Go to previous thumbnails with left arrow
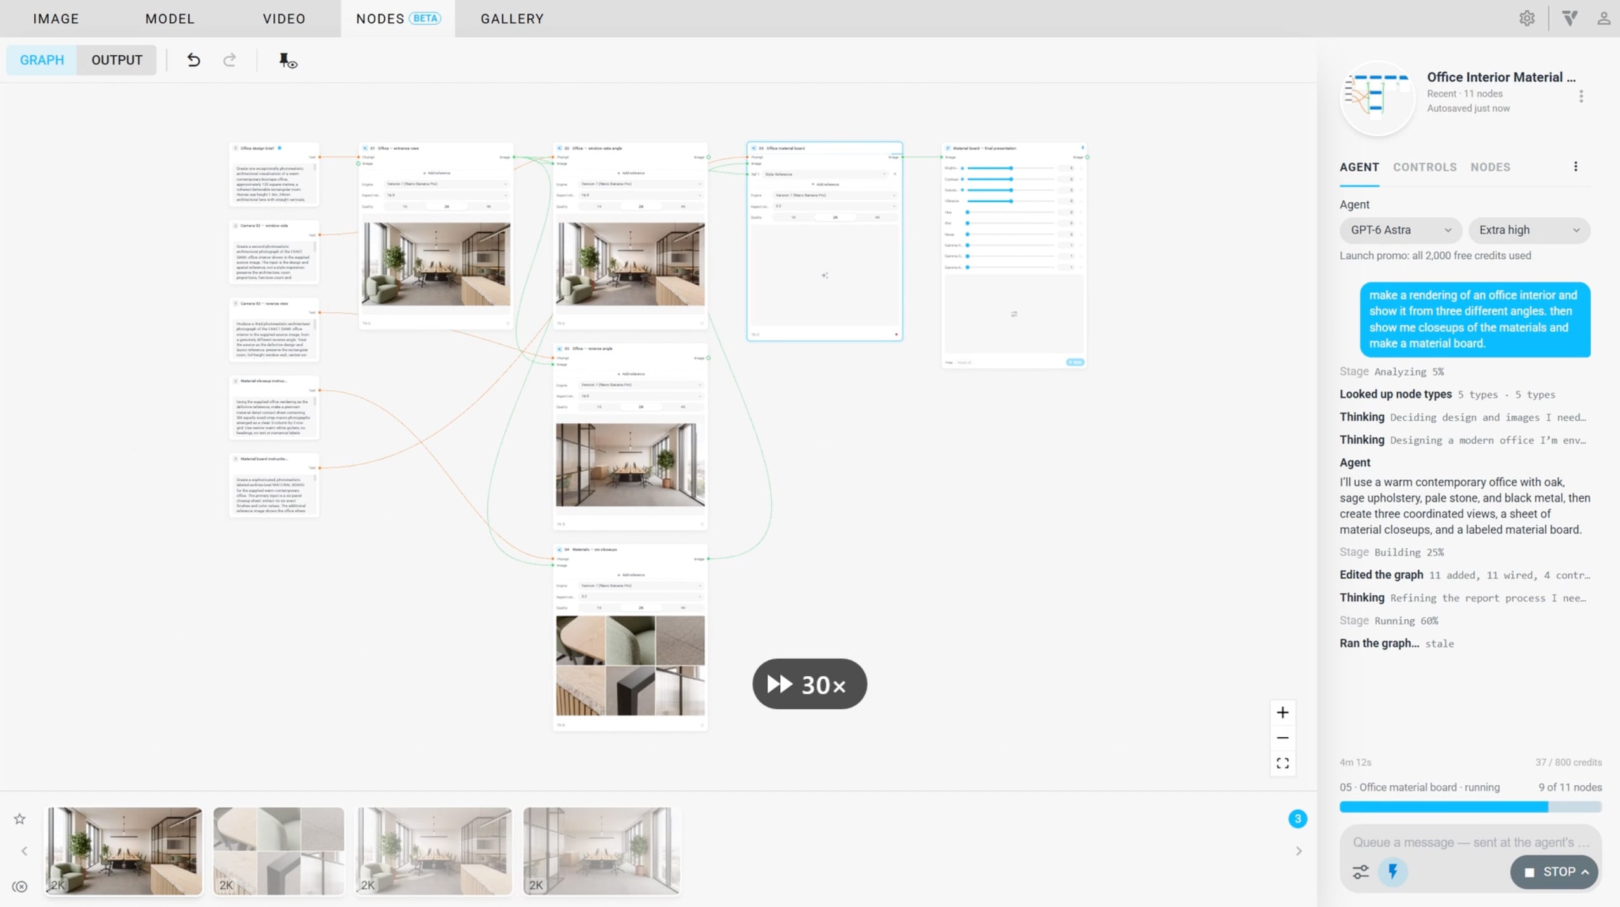1620x907 pixels. (x=24, y=851)
